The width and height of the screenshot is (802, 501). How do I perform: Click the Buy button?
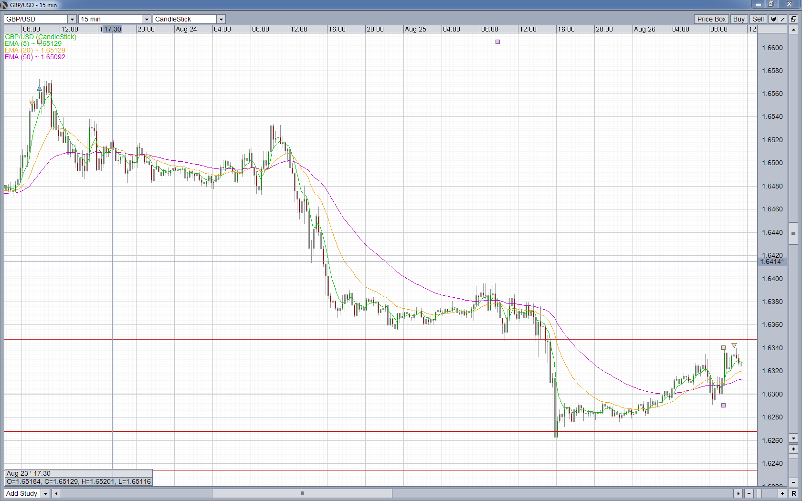click(739, 19)
